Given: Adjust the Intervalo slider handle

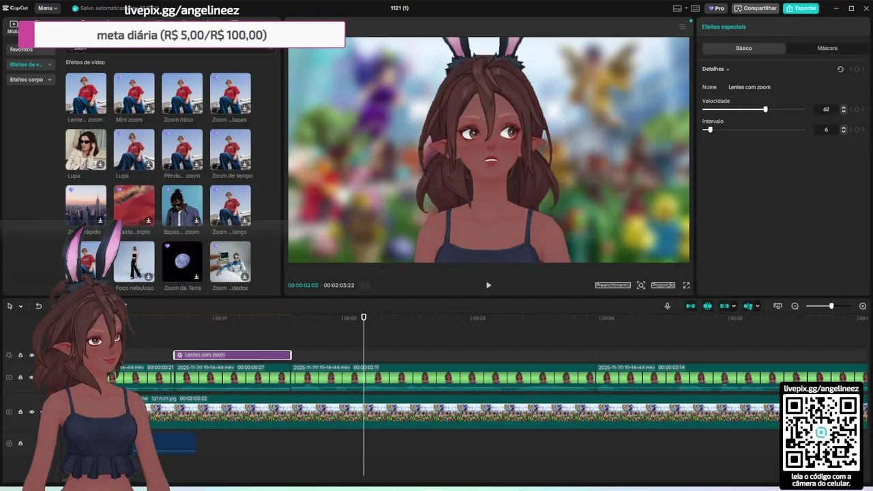Looking at the screenshot, I should coord(710,130).
